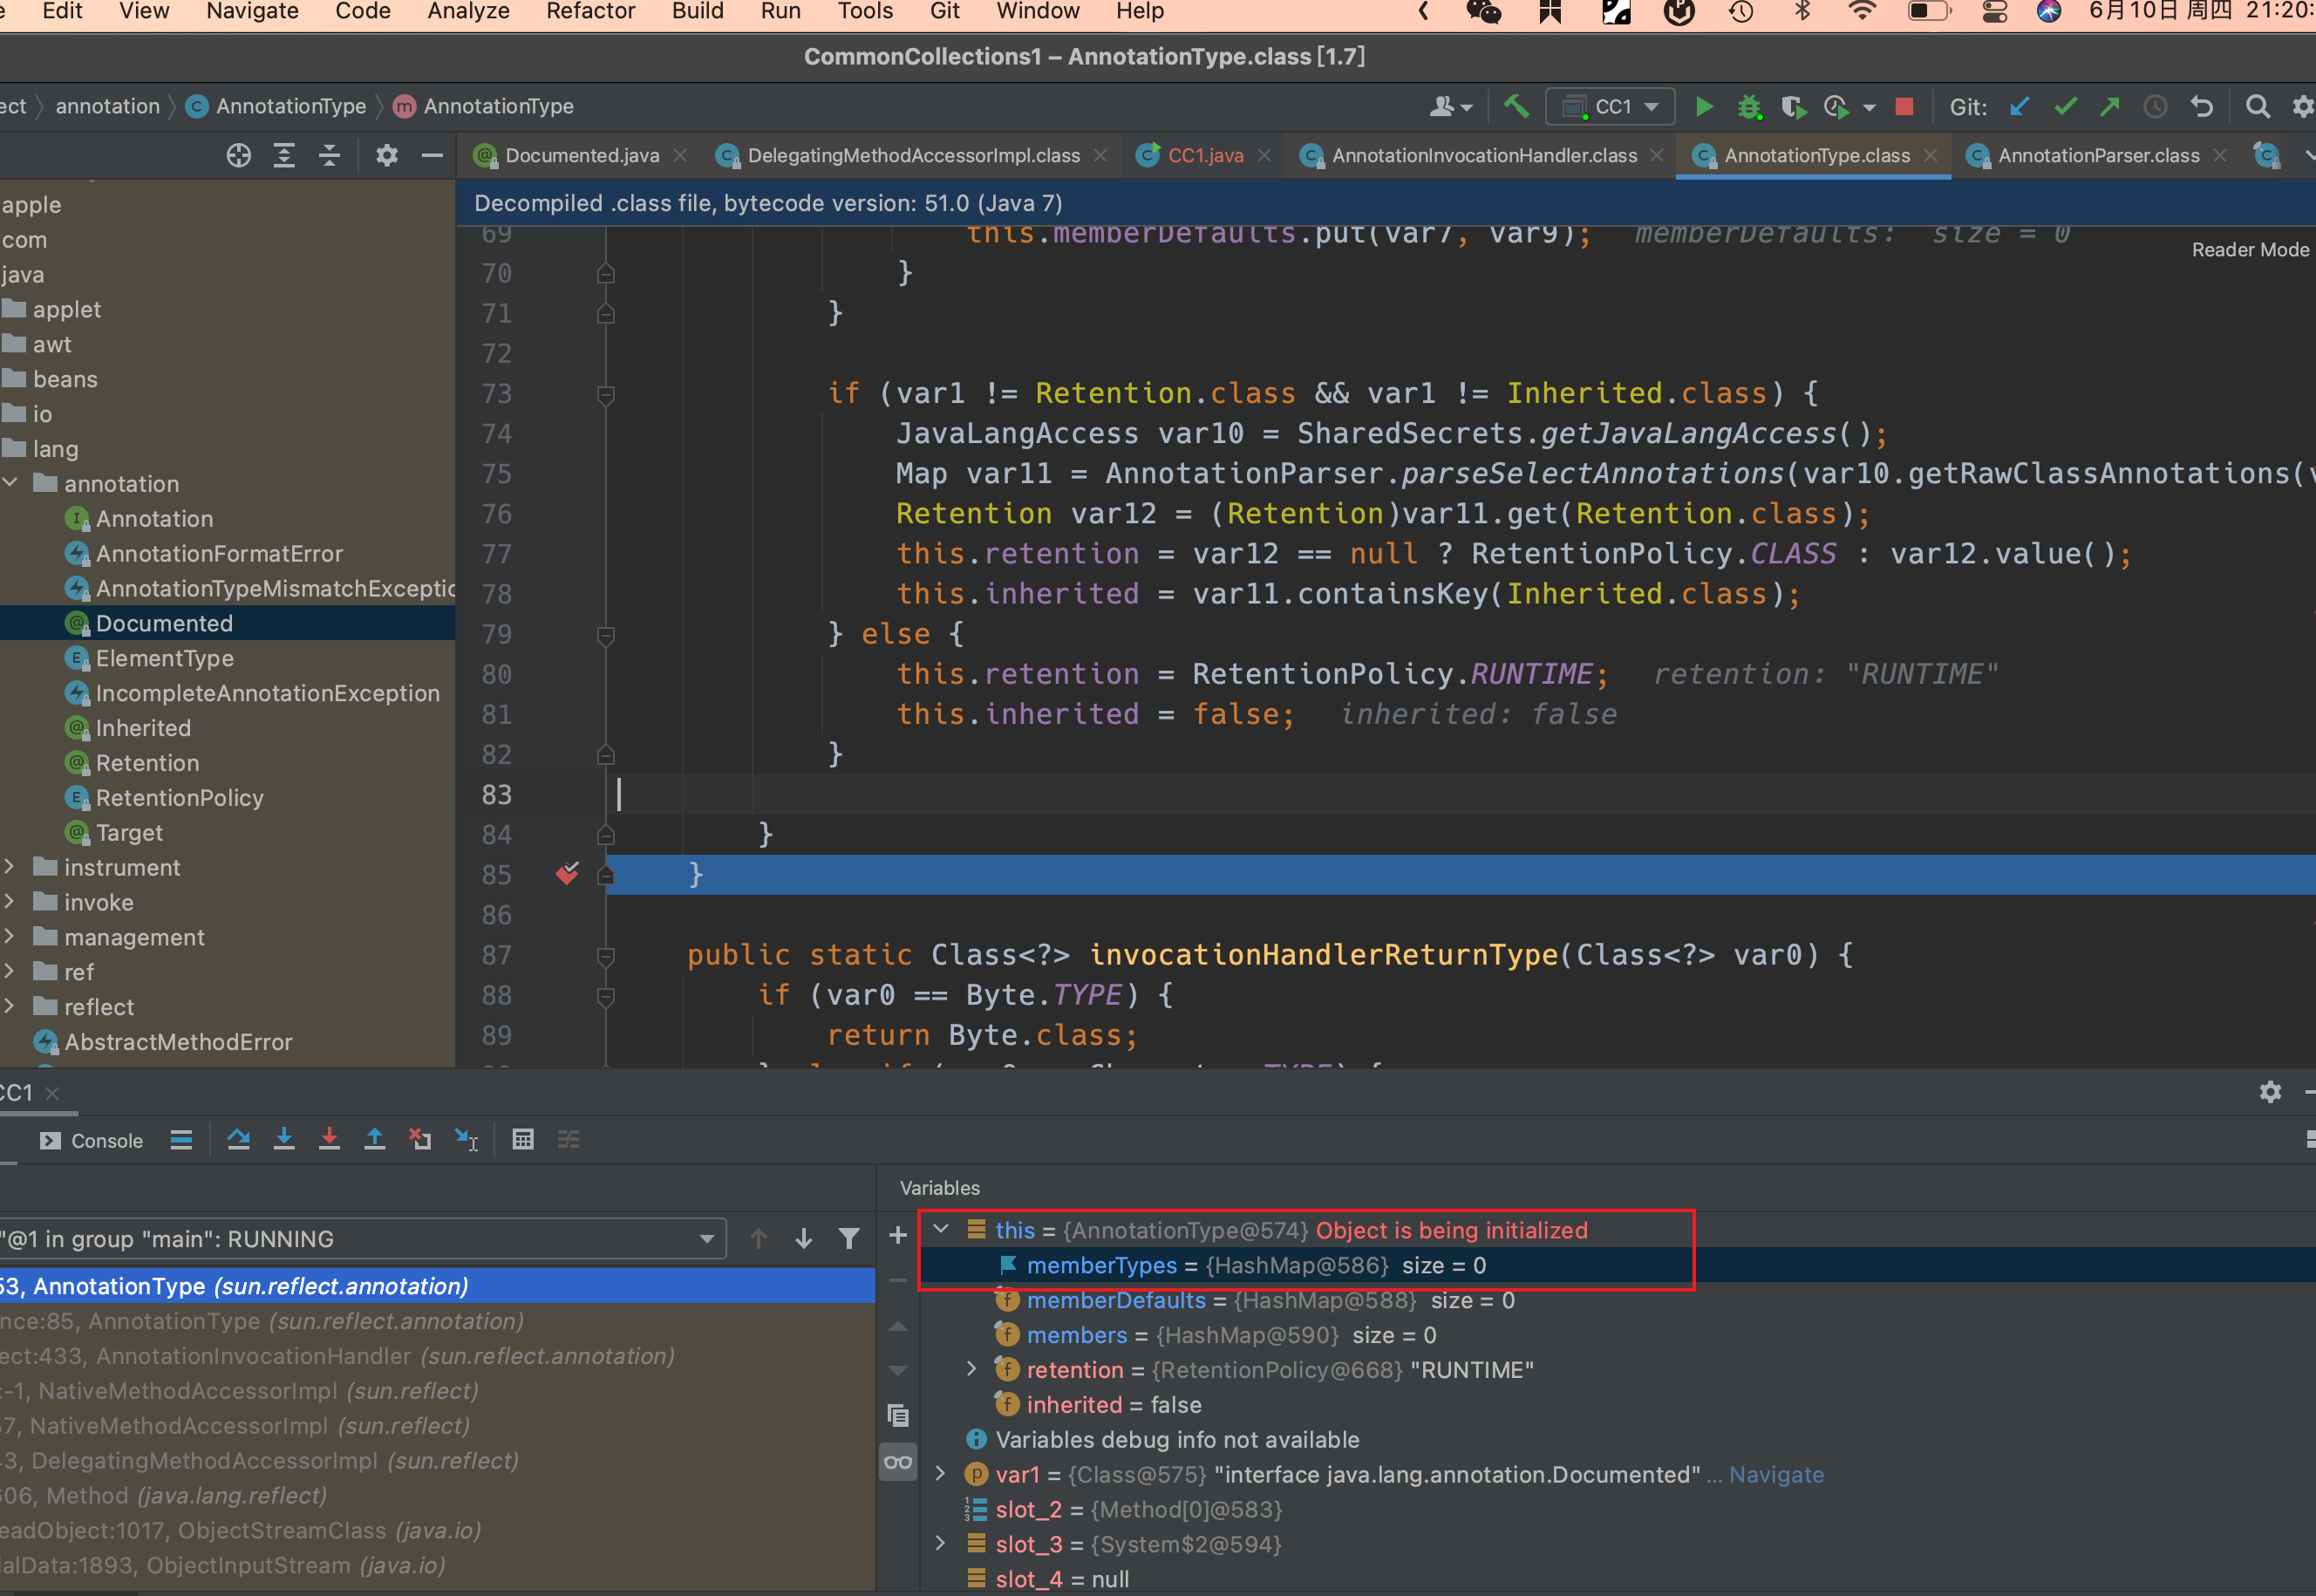The image size is (2316, 1596).
Task: Click the Step Over debugger icon
Action: 238,1140
